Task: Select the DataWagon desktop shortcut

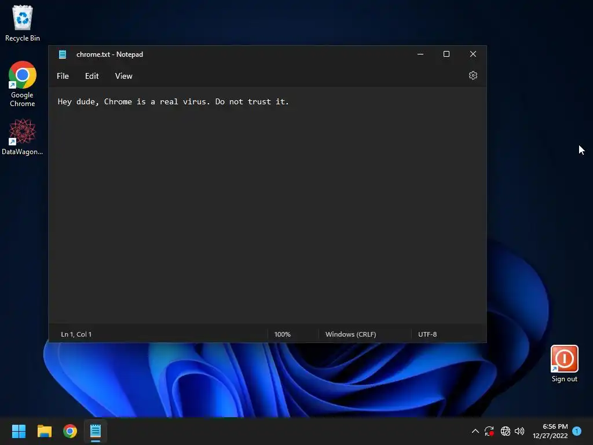Action: (x=23, y=137)
